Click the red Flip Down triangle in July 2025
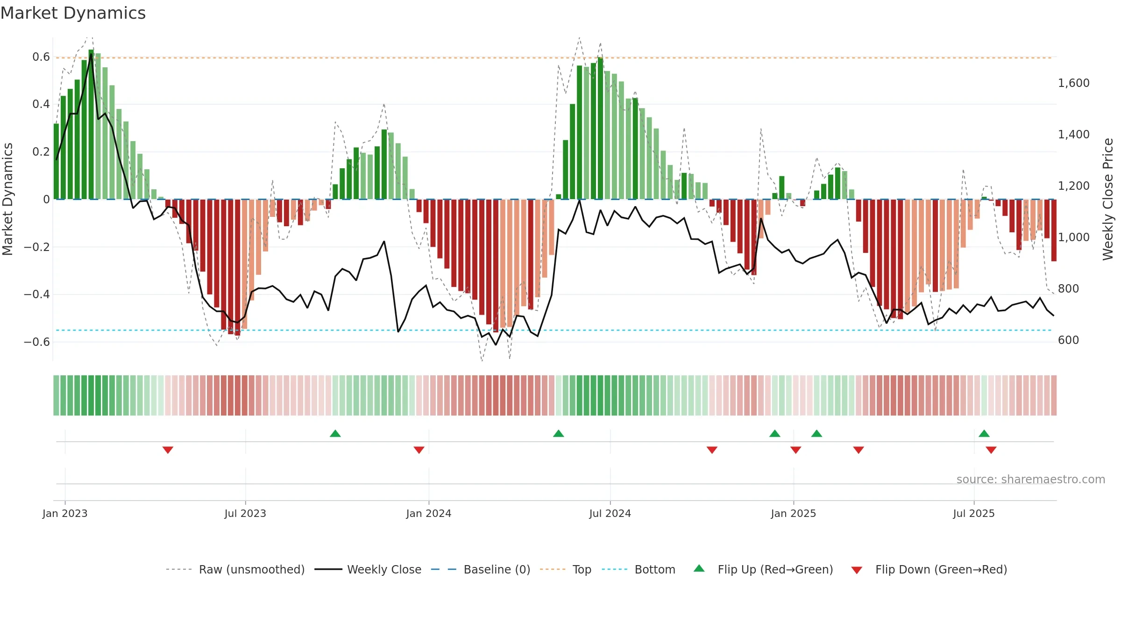 [991, 450]
